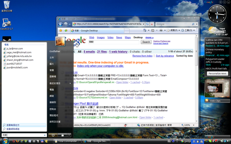Viewport: 231px width, 144px height.
Task: Click the more » link
Action: tap(149, 37)
